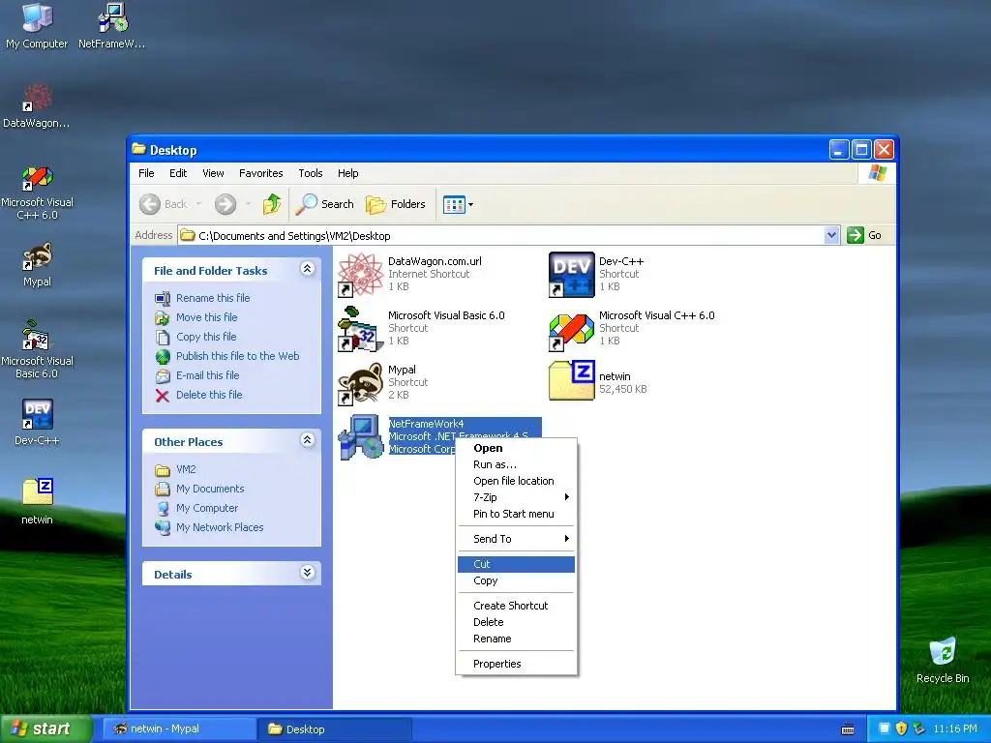Select Microsoft Visual Basic 6.0 file in window
Screen dimensions: 991x743
pos(422,328)
